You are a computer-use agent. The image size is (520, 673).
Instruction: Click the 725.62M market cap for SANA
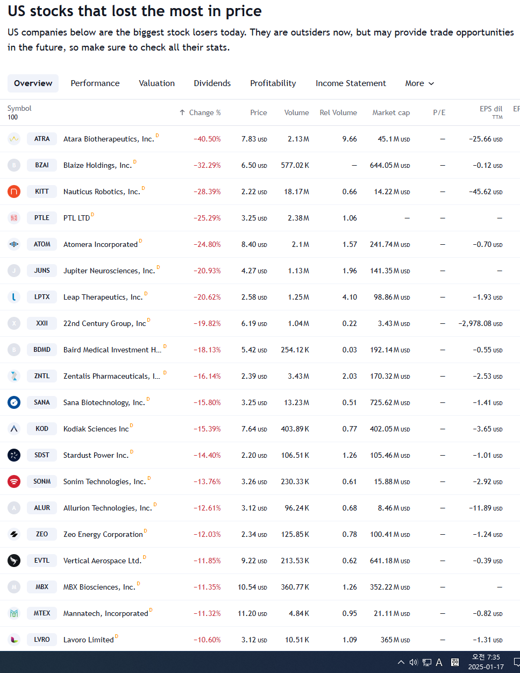point(390,402)
